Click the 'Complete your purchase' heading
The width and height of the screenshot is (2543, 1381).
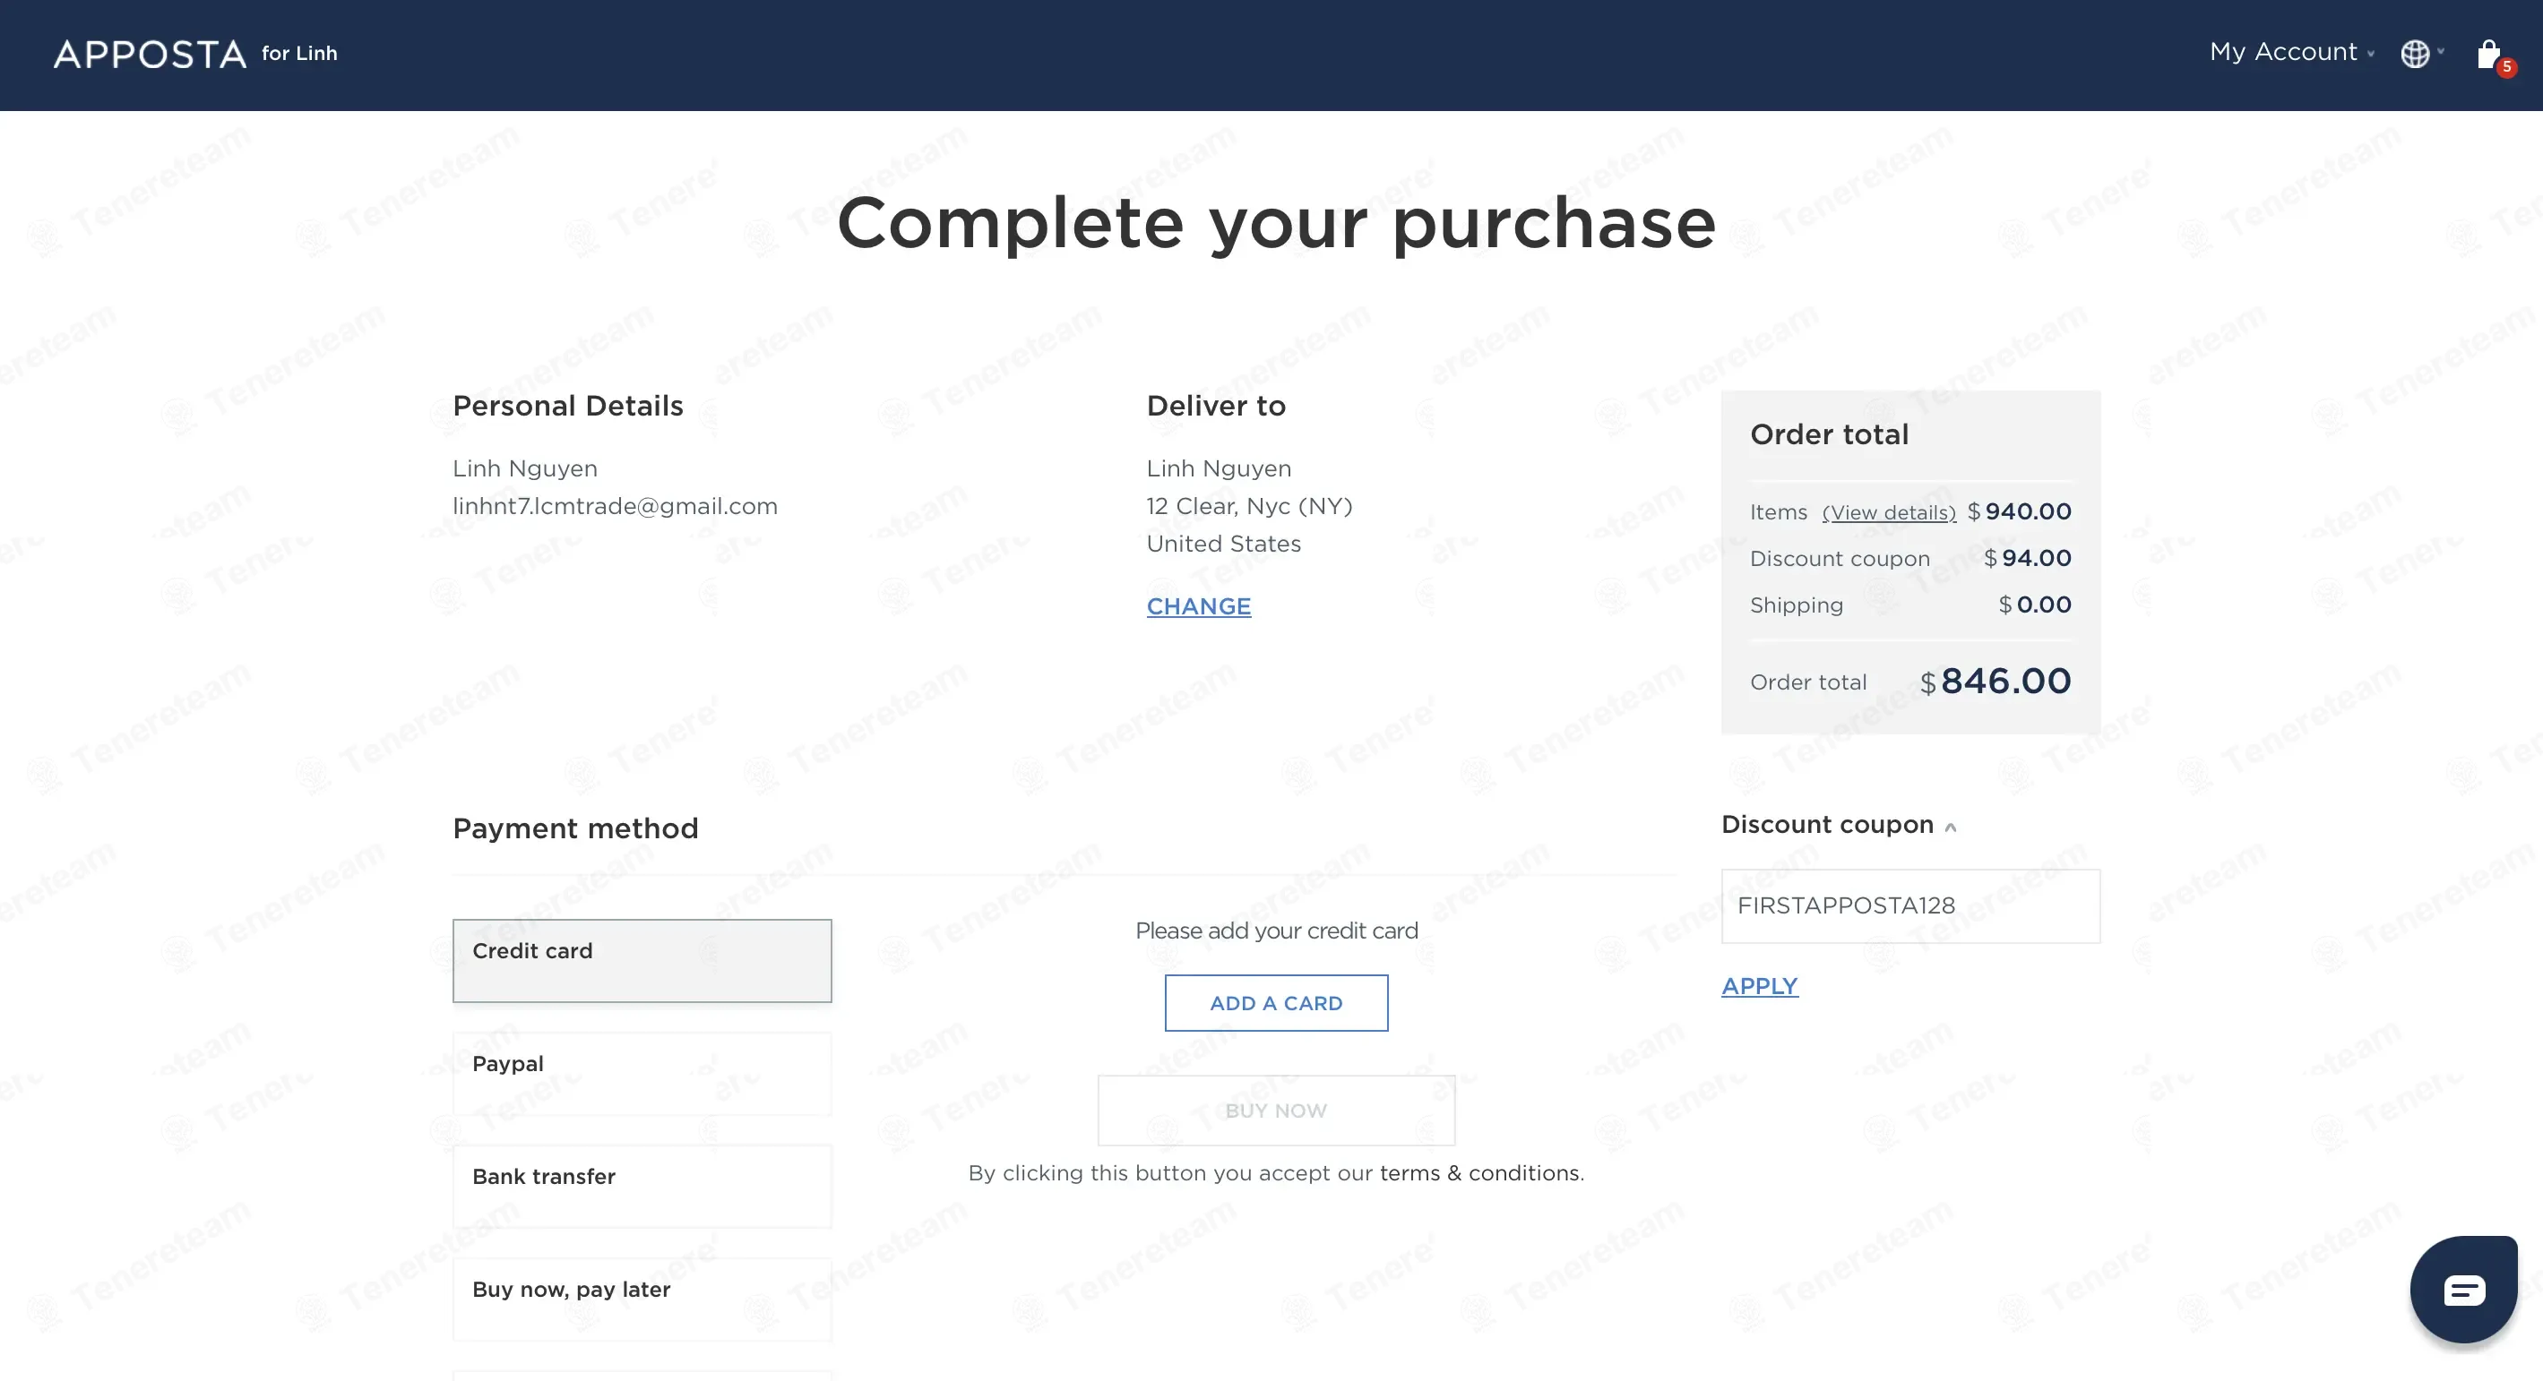tap(1277, 223)
